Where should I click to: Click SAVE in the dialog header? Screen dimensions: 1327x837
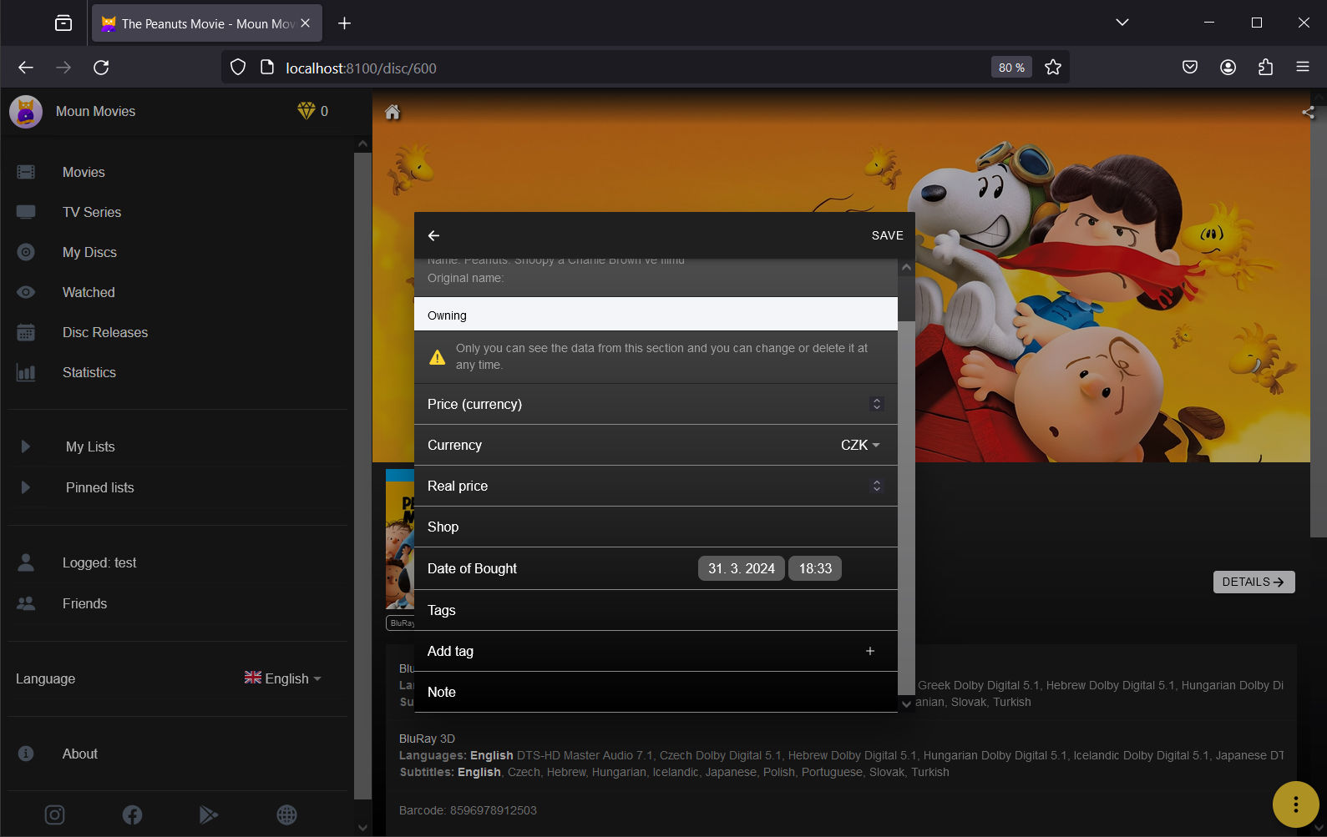[887, 235]
